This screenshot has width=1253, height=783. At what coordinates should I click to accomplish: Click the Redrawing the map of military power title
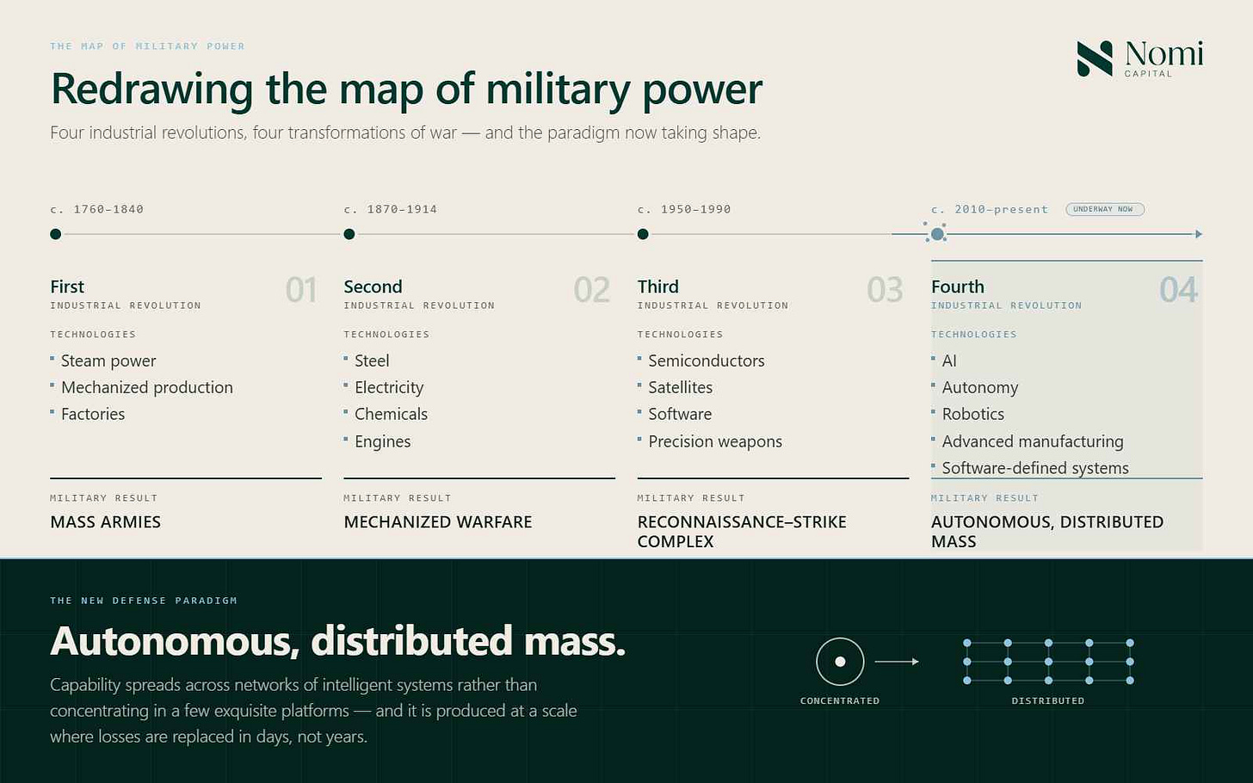(x=407, y=89)
